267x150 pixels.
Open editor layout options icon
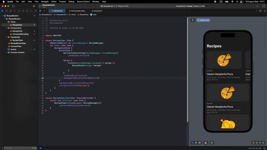(260, 11)
